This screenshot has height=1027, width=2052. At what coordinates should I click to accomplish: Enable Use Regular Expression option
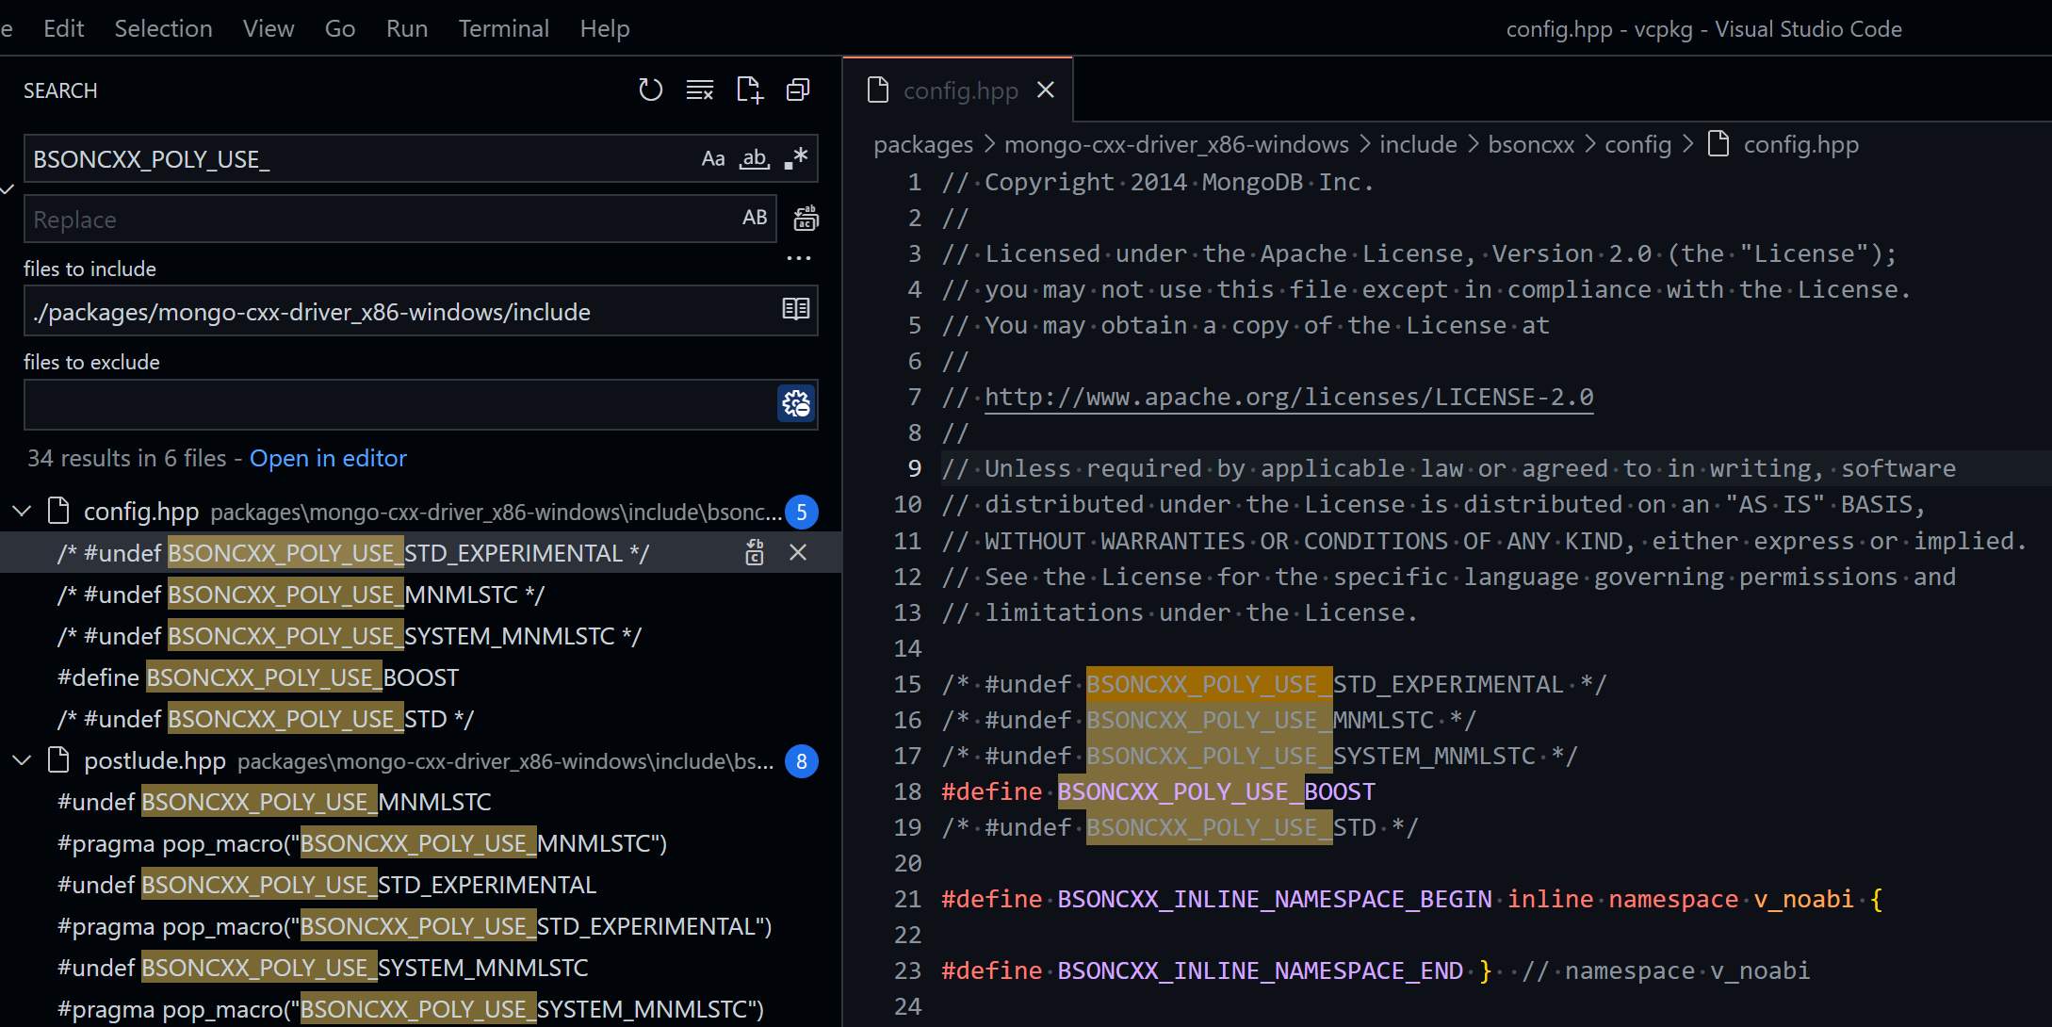[796, 158]
